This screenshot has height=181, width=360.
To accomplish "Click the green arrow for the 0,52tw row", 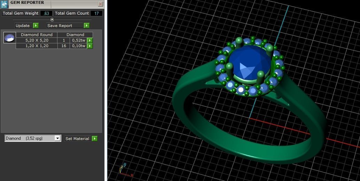I will pyautogui.click(x=90, y=41).
